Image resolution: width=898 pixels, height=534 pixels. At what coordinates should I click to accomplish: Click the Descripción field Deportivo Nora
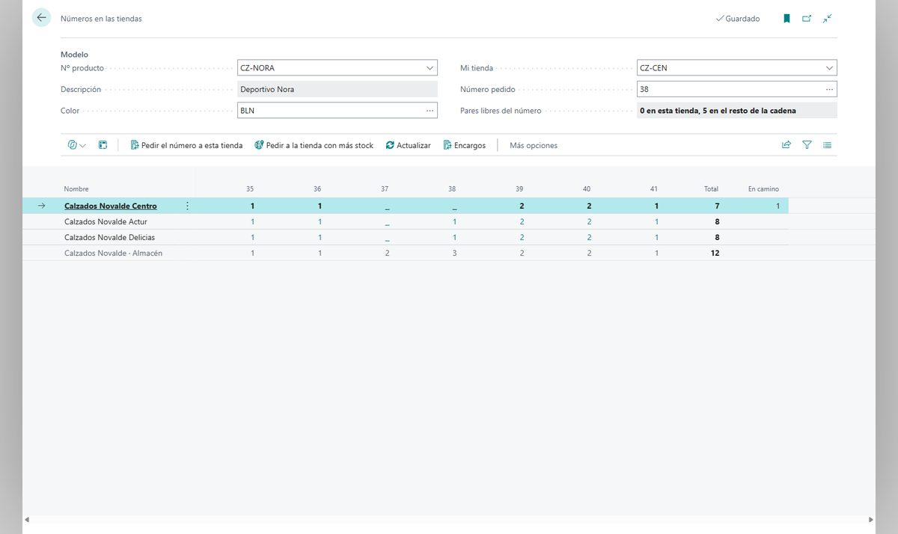(337, 89)
